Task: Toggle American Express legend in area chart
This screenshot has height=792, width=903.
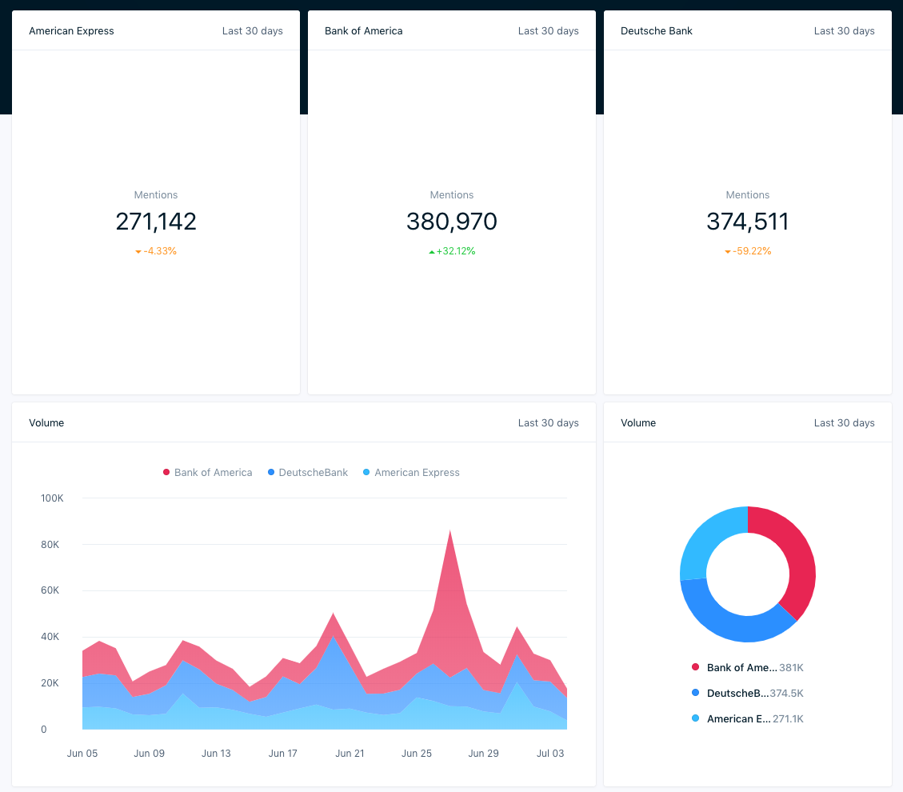Action: (411, 472)
